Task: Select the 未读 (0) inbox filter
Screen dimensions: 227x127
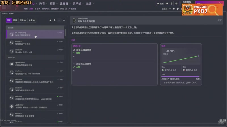Action: tap(32, 20)
